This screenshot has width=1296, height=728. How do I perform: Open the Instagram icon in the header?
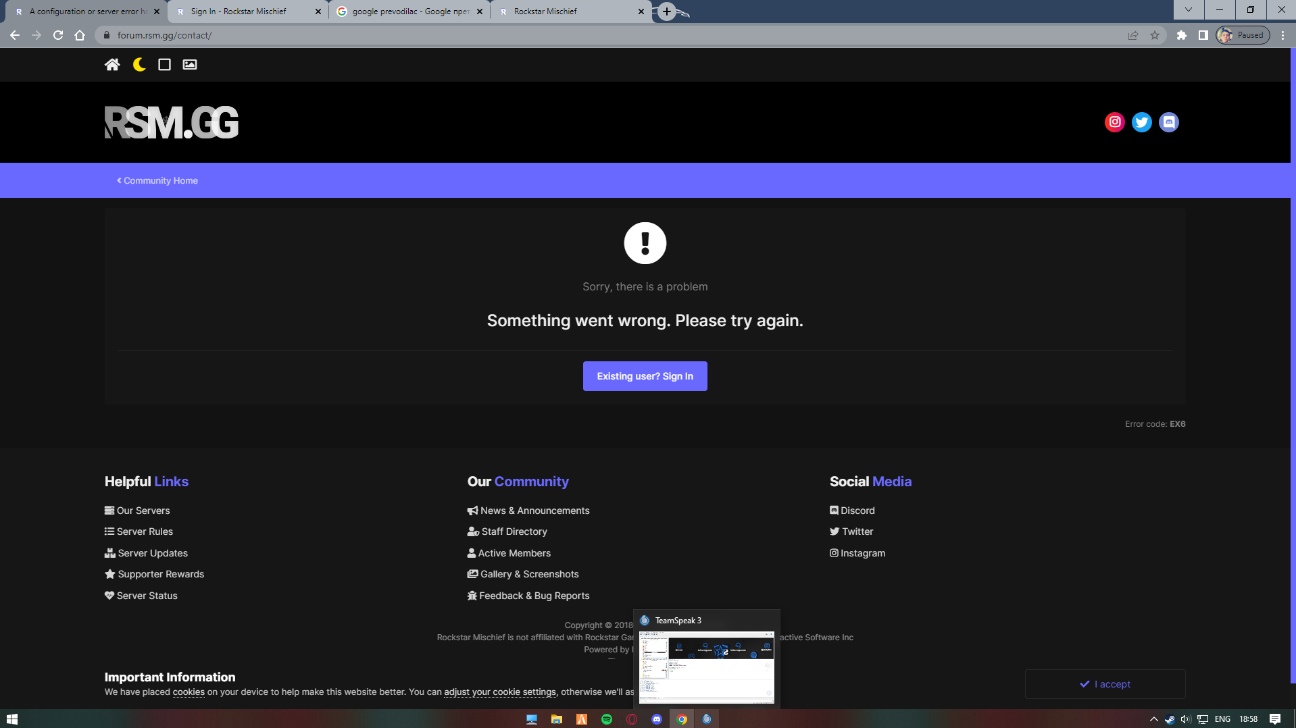(1115, 122)
